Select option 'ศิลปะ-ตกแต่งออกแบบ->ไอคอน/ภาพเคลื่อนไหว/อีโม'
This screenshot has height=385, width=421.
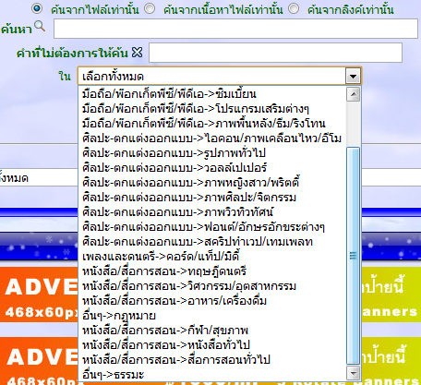click(x=212, y=138)
